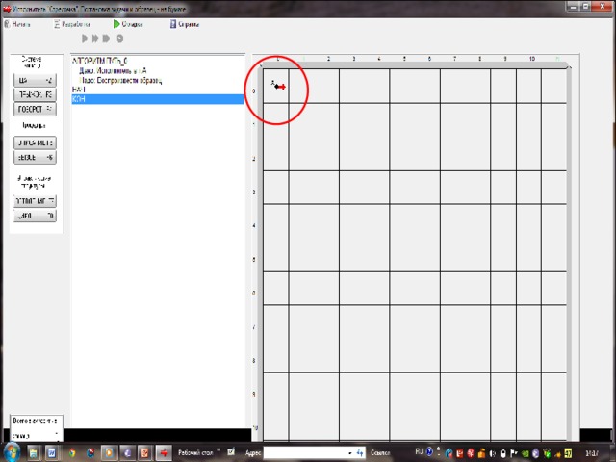Image resolution: width=616 pixels, height=462 pixels.
Task: Switch to the red arrow app on taskbar
Action: click(x=164, y=453)
